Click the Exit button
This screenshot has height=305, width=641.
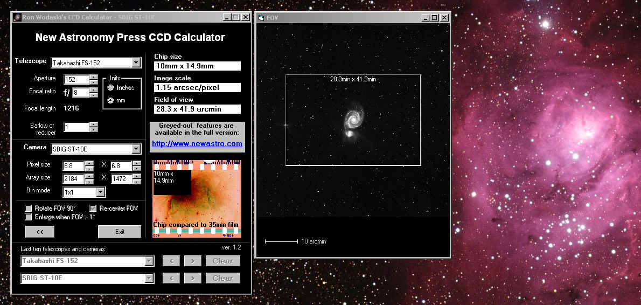(x=120, y=232)
